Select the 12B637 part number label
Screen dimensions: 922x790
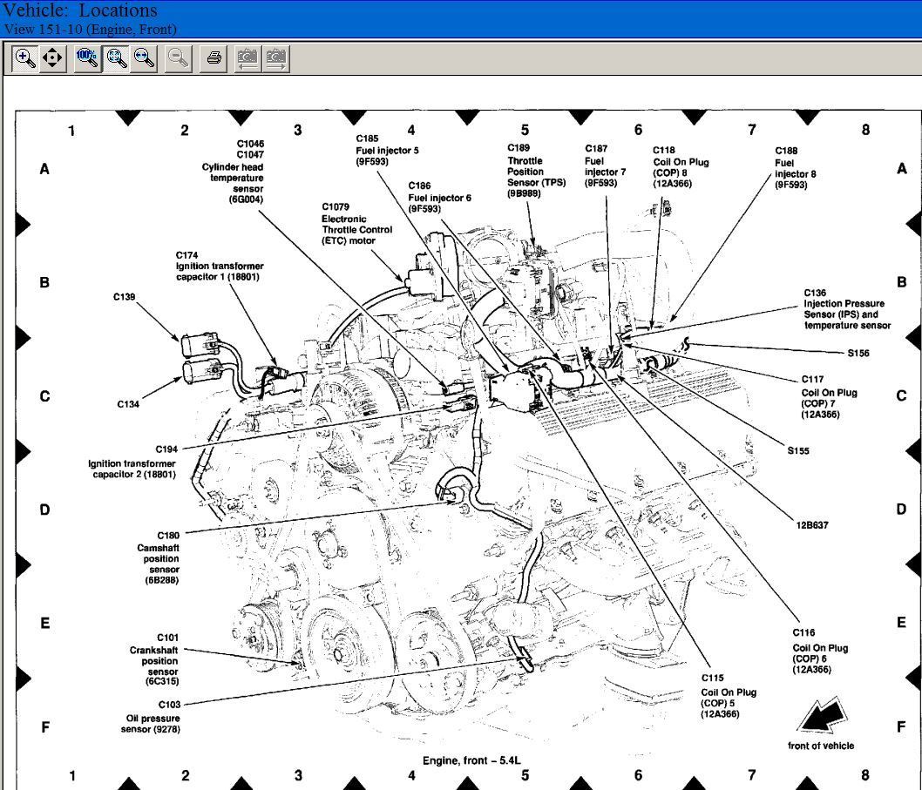(x=811, y=525)
